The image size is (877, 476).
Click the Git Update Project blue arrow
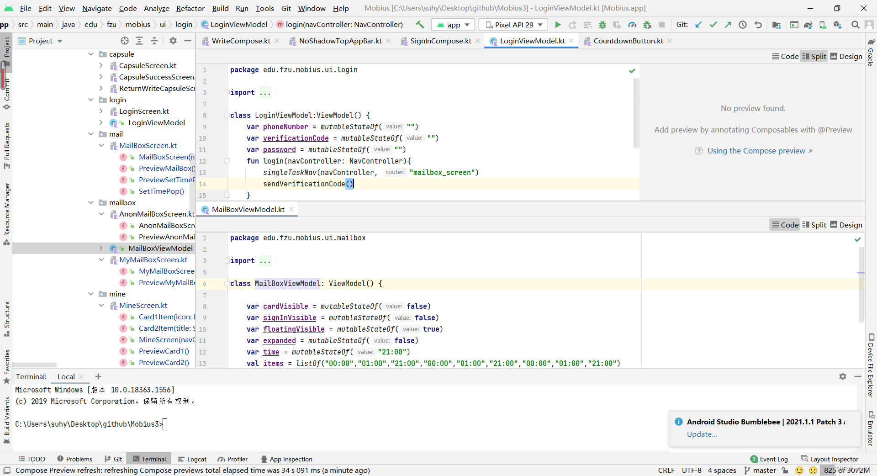tap(698, 25)
